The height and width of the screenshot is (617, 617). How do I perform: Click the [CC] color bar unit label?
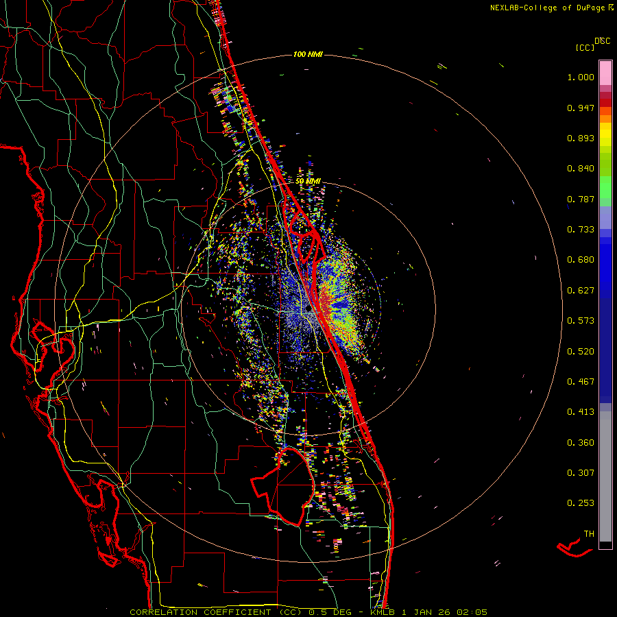coord(585,47)
